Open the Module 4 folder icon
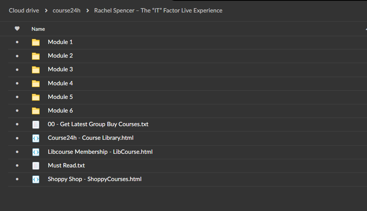The width and height of the screenshot is (367, 211). [35, 84]
